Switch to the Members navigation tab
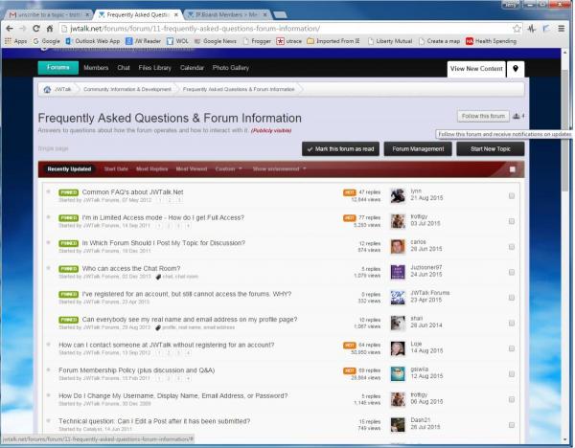Image resolution: width=575 pixels, height=448 pixels. (x=96, y=68)
